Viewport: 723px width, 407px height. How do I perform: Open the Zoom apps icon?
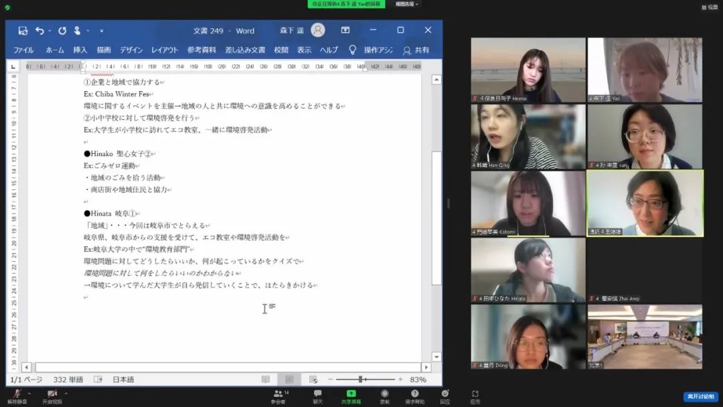coord(475,394)
